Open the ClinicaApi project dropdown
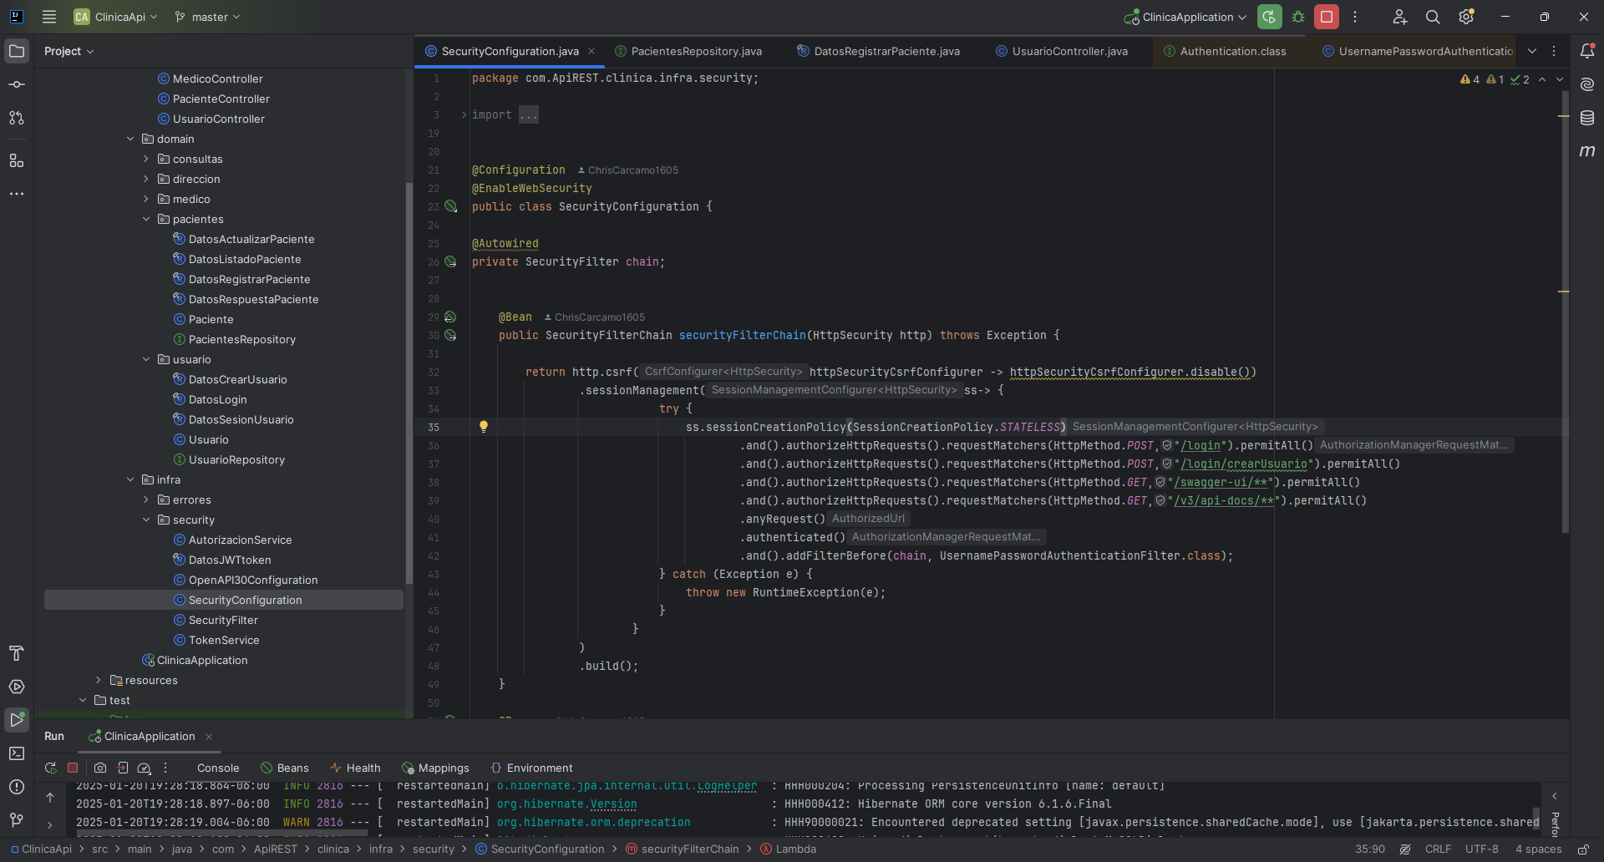The image size is (1604, 862). pos(115,17)
